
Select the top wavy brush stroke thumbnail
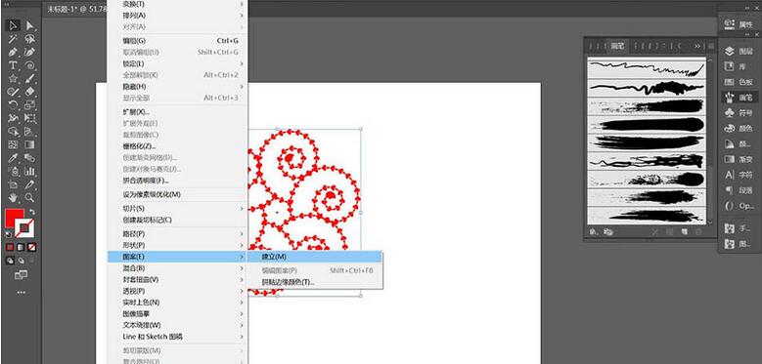point(647,68)
